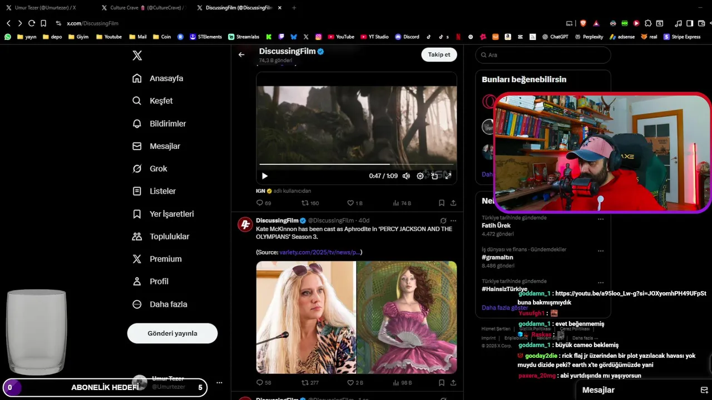Screen dimensions: 712x400
Task: Open Grok explain icon on Kate McKinnon post
Action: pos(443,221)
